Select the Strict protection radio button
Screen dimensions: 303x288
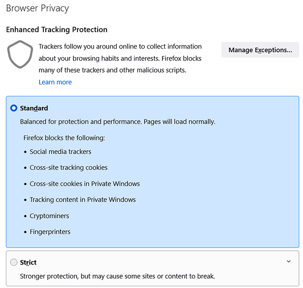(14, 262)
